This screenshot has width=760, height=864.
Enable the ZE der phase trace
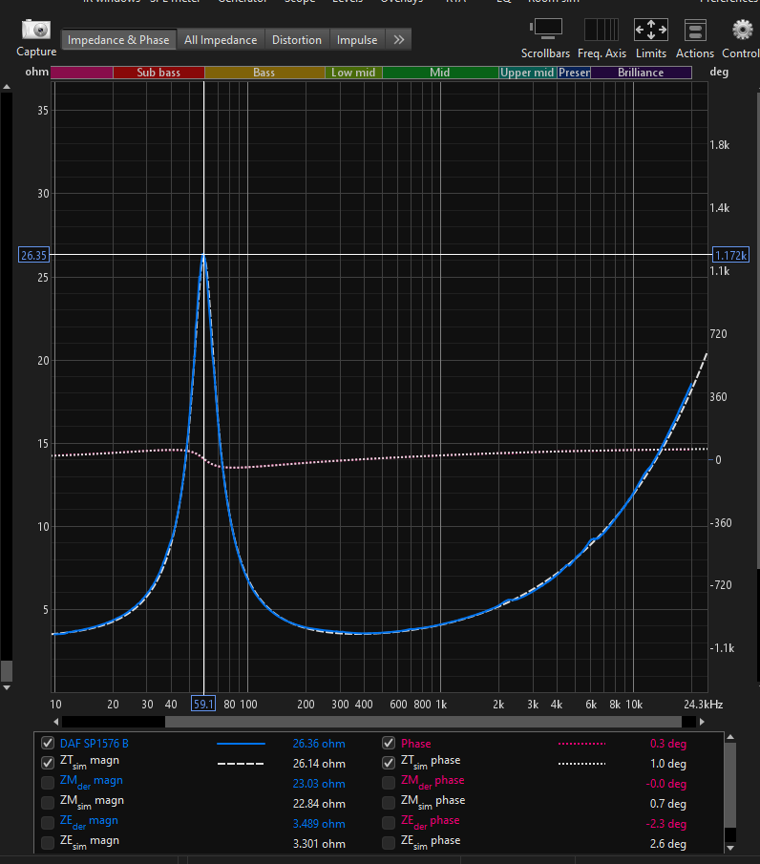coord(389,823)
